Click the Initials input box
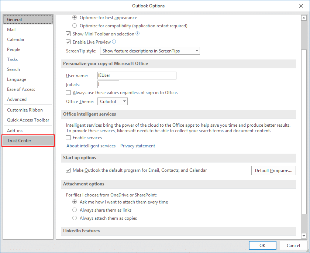The image size is (310, 253). tap(108, 85)
